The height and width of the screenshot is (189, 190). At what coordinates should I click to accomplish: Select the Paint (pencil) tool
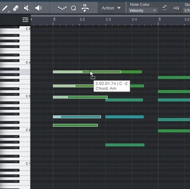[x=5, y=8]
